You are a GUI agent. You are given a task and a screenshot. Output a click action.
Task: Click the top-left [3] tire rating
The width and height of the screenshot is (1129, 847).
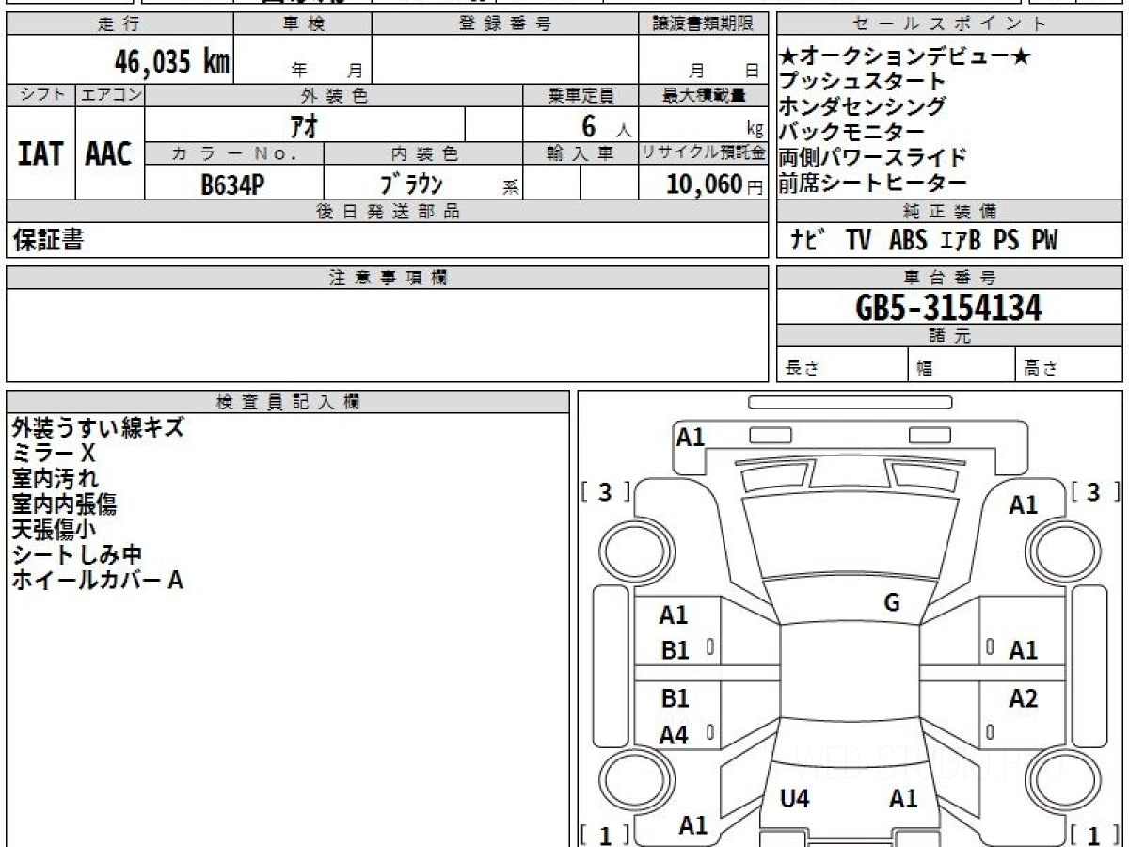coord(605,492)
